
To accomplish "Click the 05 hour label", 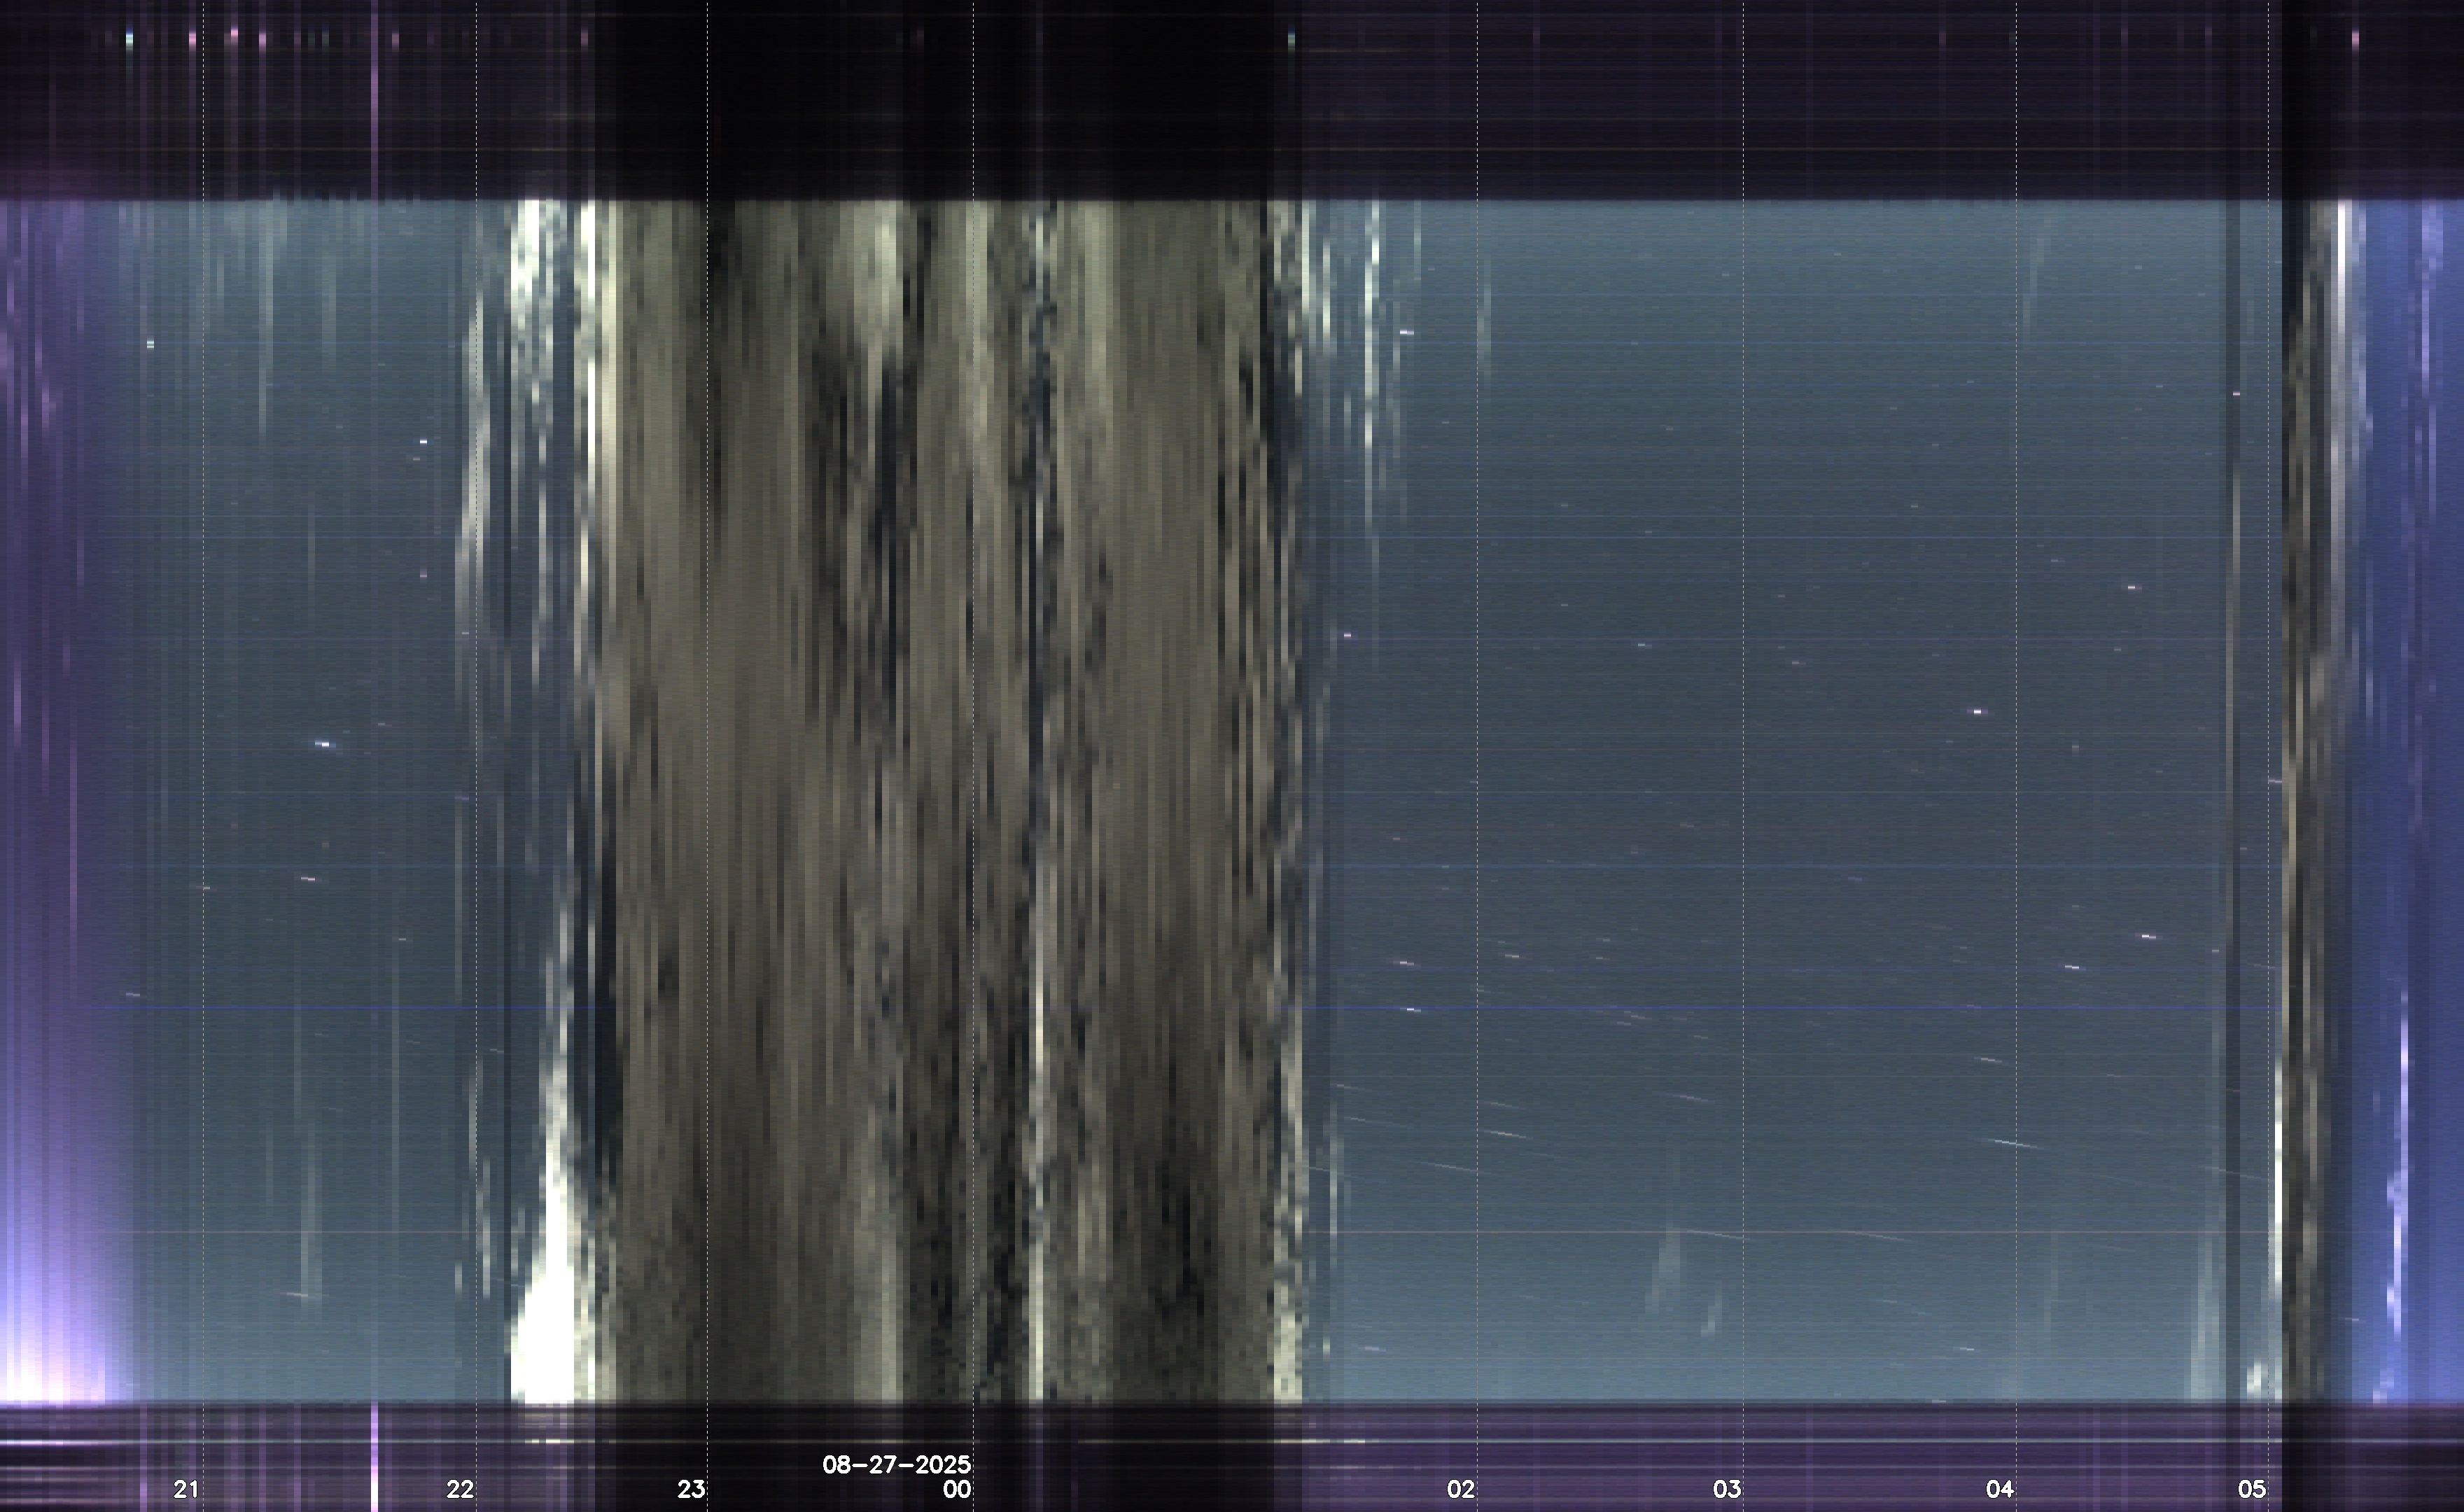I will click(2252, 1489).
